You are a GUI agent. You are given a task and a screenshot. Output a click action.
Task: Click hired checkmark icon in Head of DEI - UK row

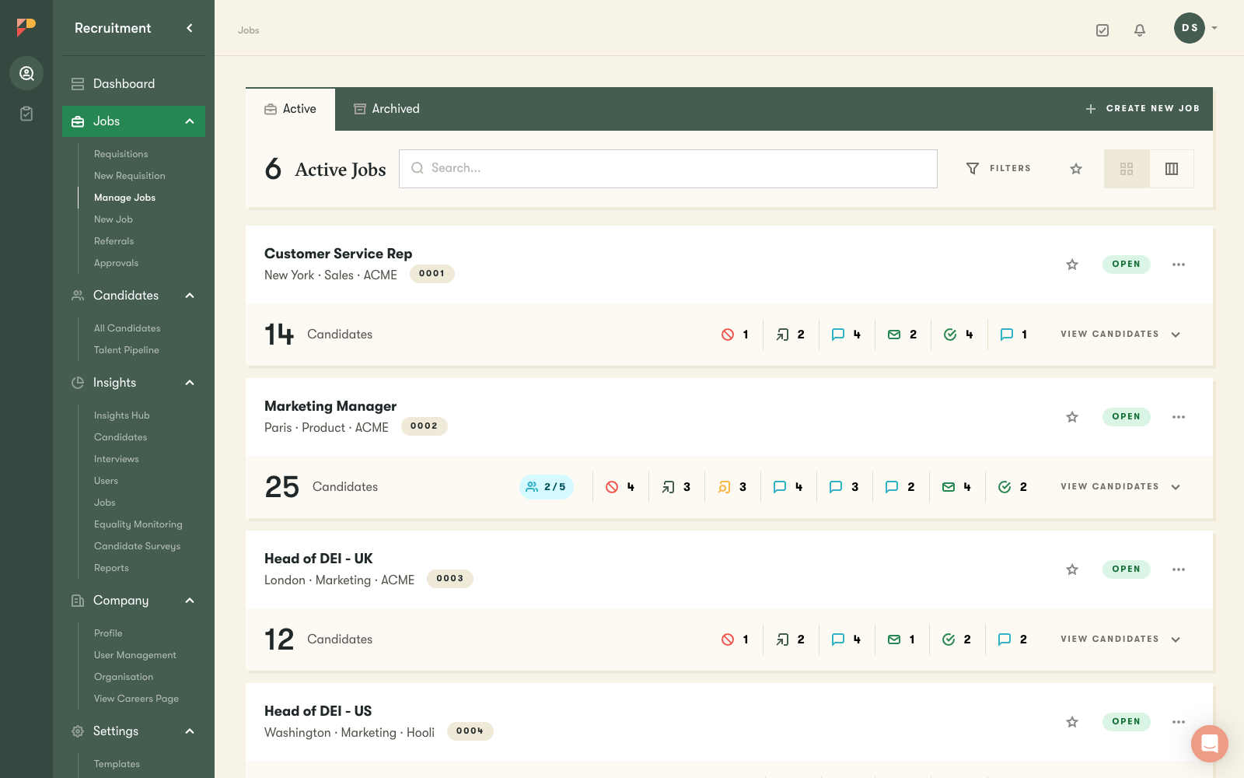949,640
